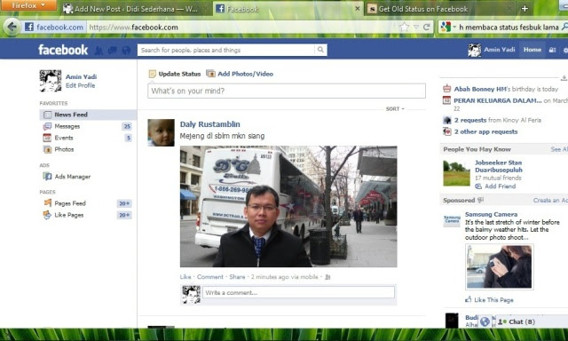This screenshot has height=341, width=568.
Task: Click Jobseeker Stan landscape thumbnail
Action: [x=456, y=173]
